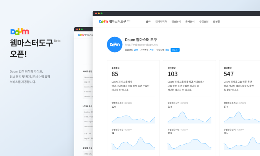This screenshot has height=156, width=260.
Task: Click the X-Robots-Tag row in back window
Action: (x=88, y=92)
